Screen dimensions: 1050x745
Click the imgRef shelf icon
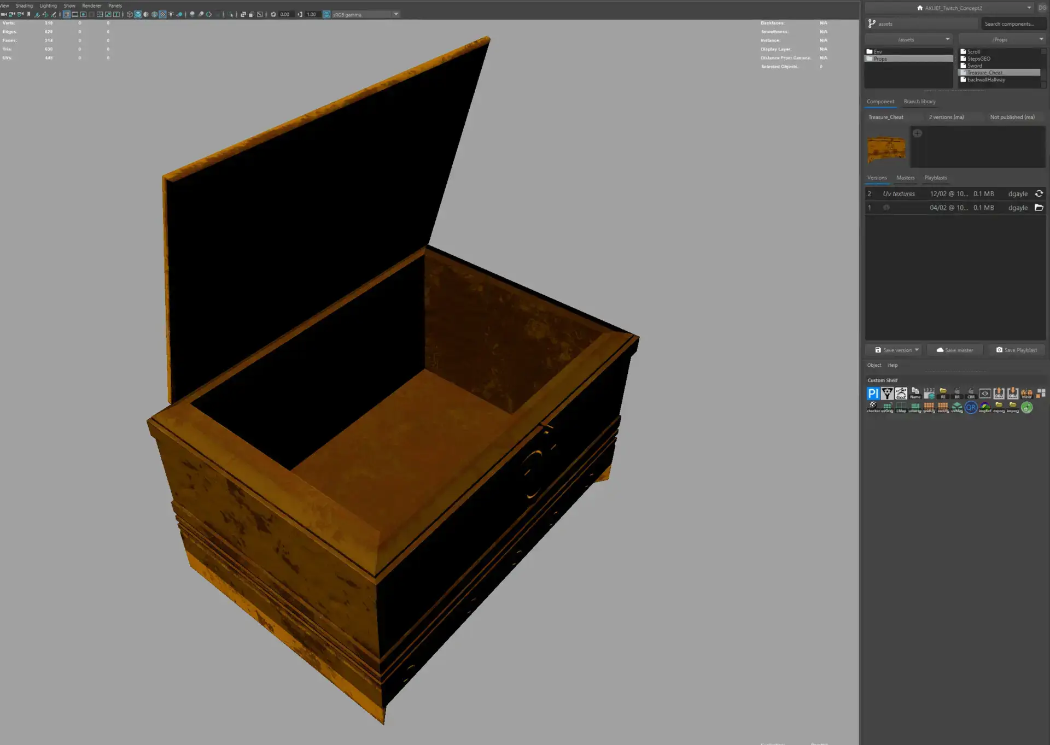tap(985, 407)
